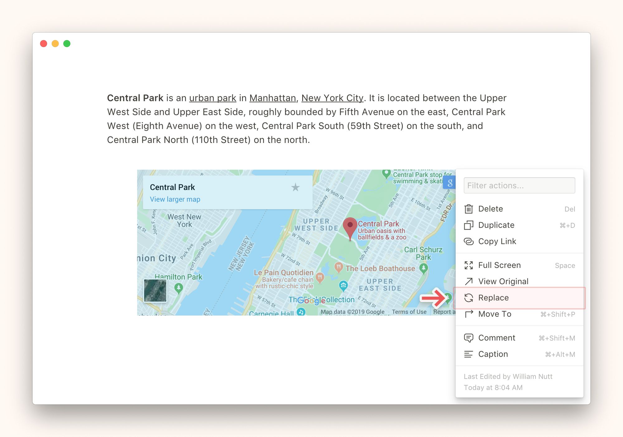Click the Central Park map title text
This screenshot has height=437, width=623.
coord(172,187)
